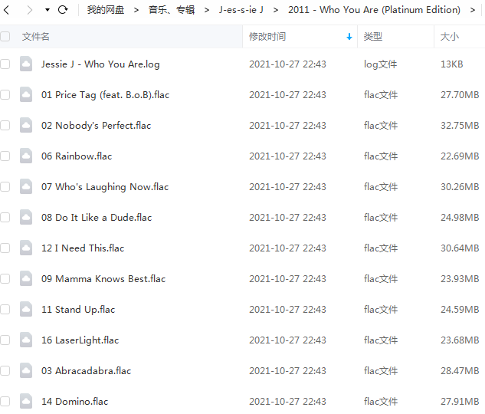Click the refresh icon in navigation bar

click(x=63, y=10)
